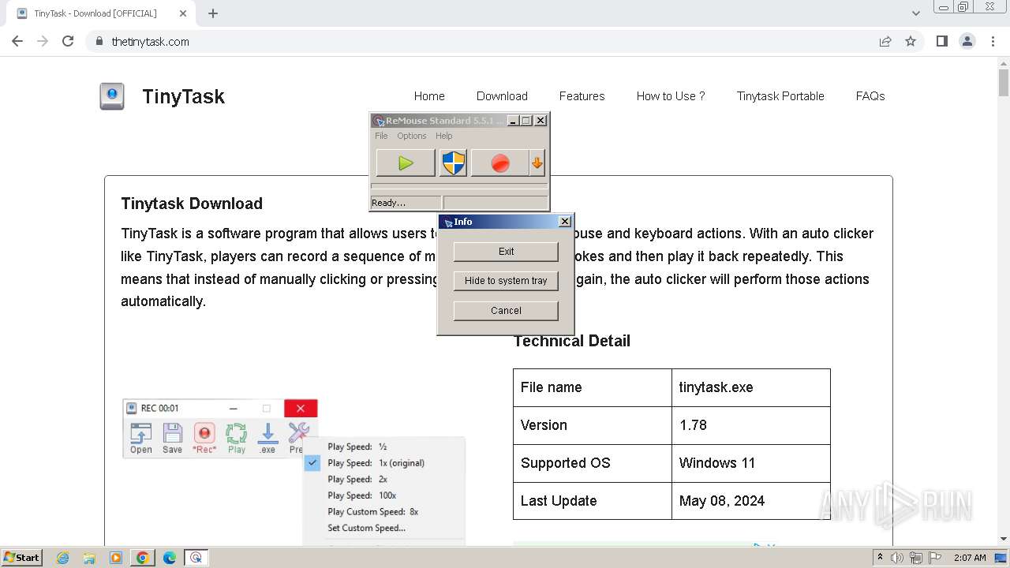Close the TinyTask browser tab
Screen dimensions: 1010x568
point(183,13)
